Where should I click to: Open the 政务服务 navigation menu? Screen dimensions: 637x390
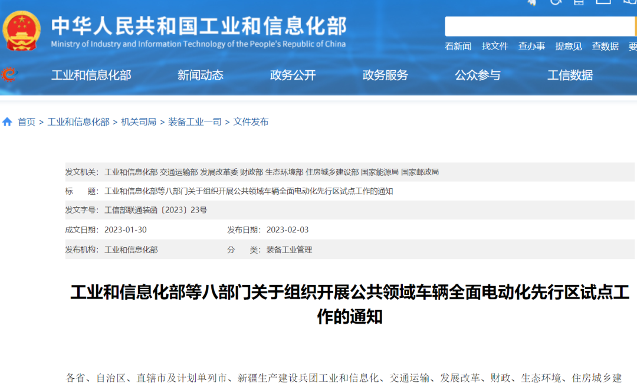click(385, 75)
